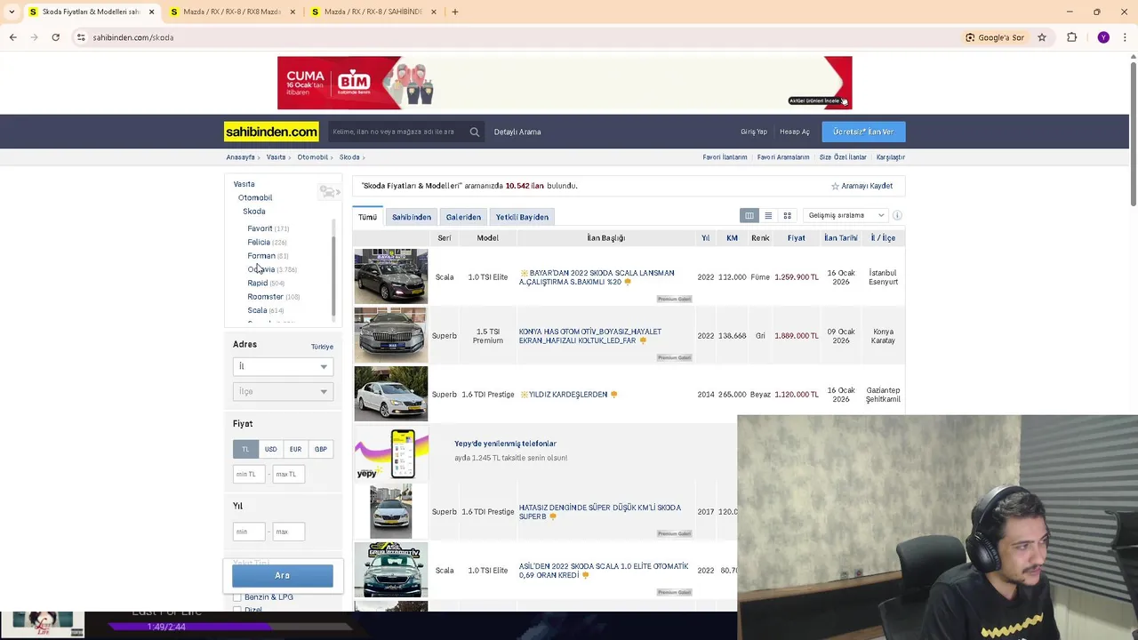This screenshot has height=640, width=1138.
Task: Click the site info icon in address bar
Action: click(81, 37)
